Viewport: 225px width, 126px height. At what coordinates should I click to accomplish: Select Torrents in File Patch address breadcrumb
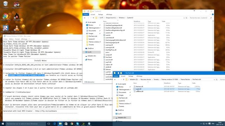click(x=156, y=79)
